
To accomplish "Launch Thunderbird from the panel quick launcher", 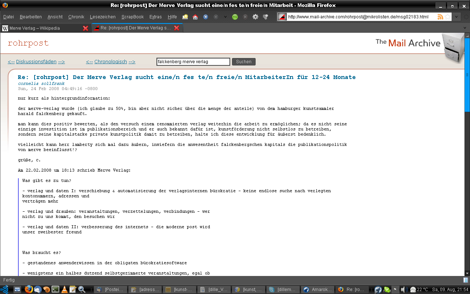I will coord(37,290).
